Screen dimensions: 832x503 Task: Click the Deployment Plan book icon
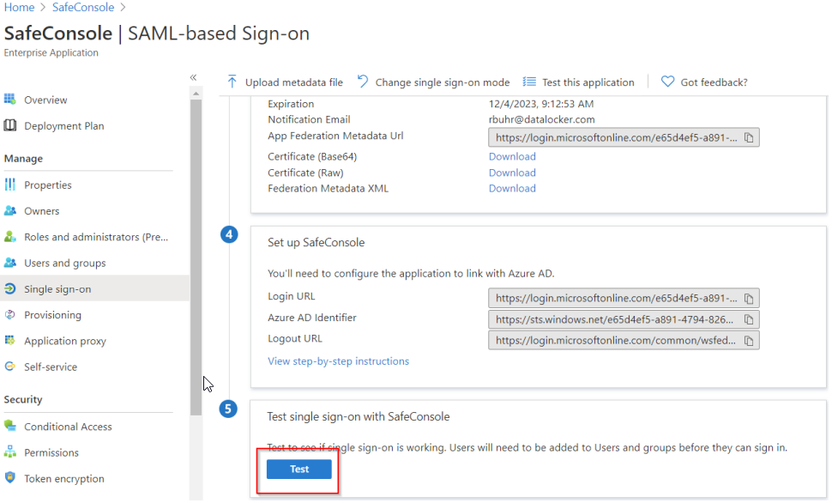coord(9,125)
